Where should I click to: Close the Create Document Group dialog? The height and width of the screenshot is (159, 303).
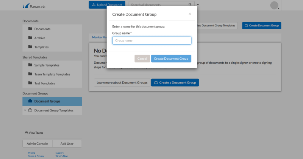(190, 14)
